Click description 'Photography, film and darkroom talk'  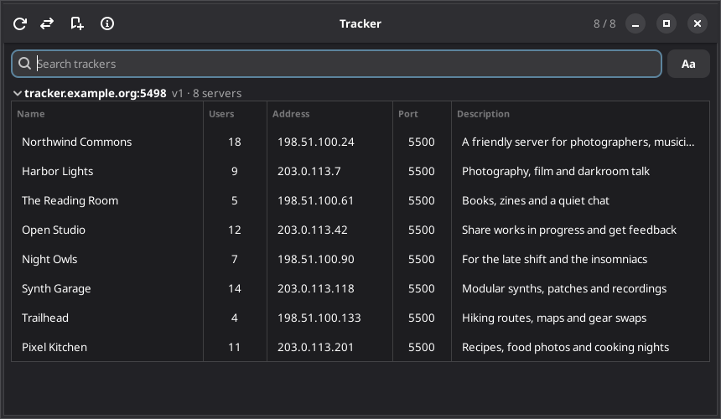(x=556, y=171)
